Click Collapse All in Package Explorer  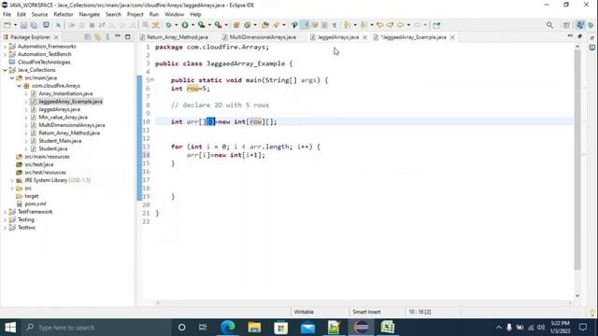(x=87, y=37)
